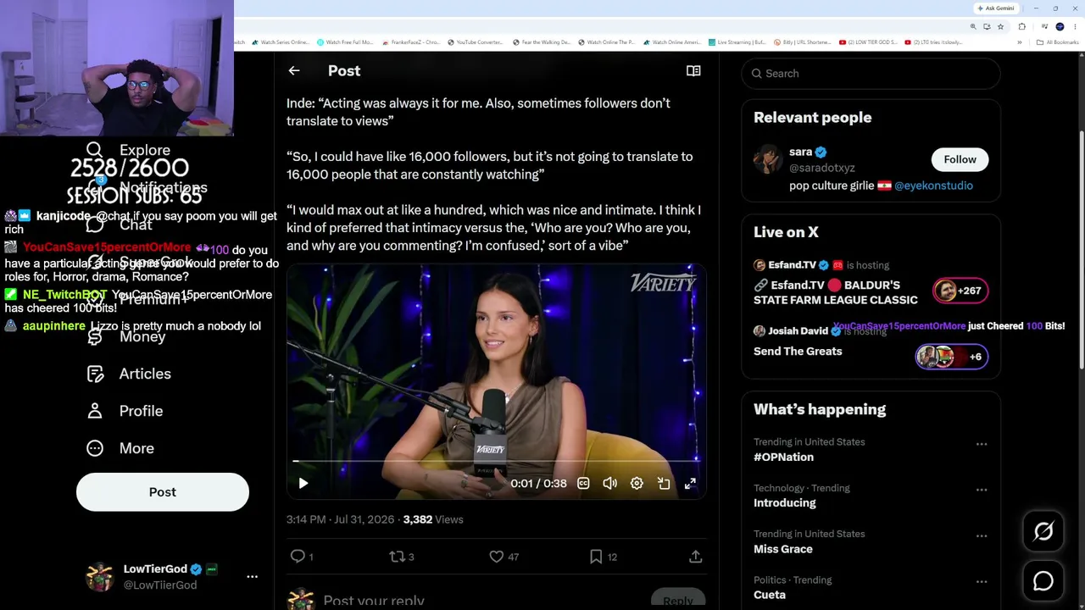Open the All Bookmarks folder
The width and height of the screenshot is (1085, 610).
coord(1059,42)
